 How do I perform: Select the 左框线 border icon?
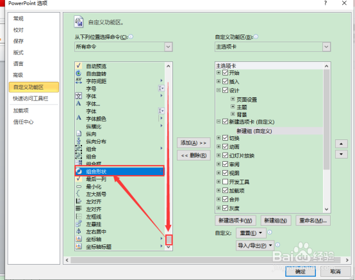(79, 216)
